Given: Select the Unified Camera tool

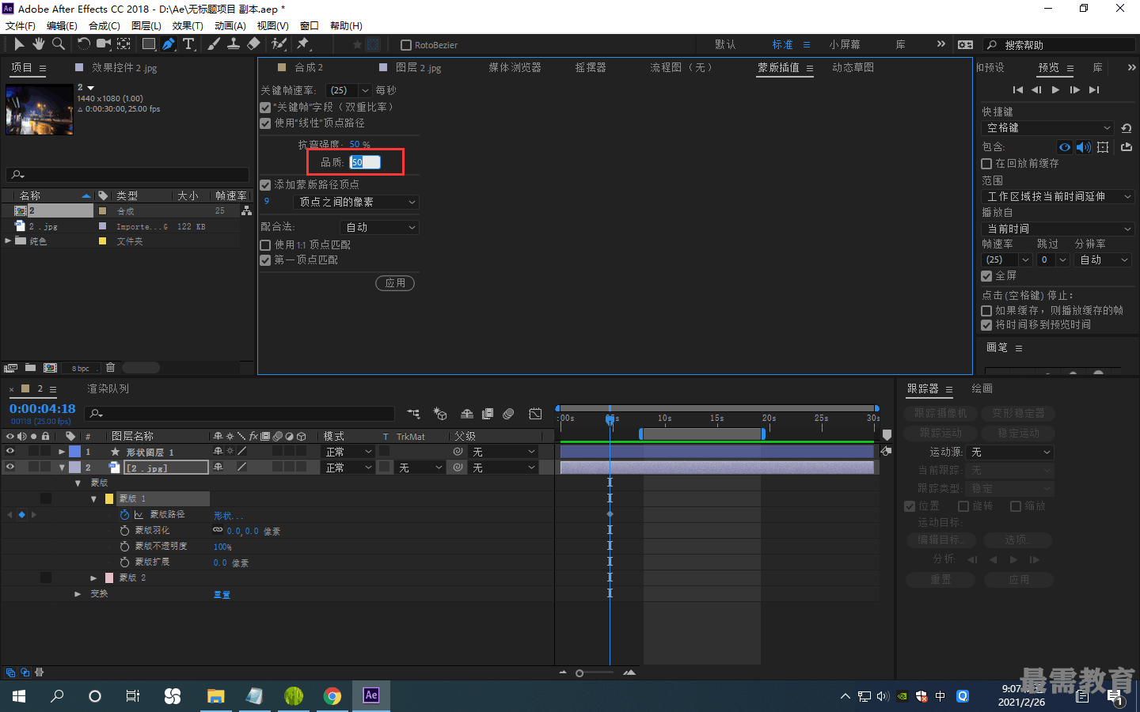Looking at the screenshot, I should pos(104,44).
